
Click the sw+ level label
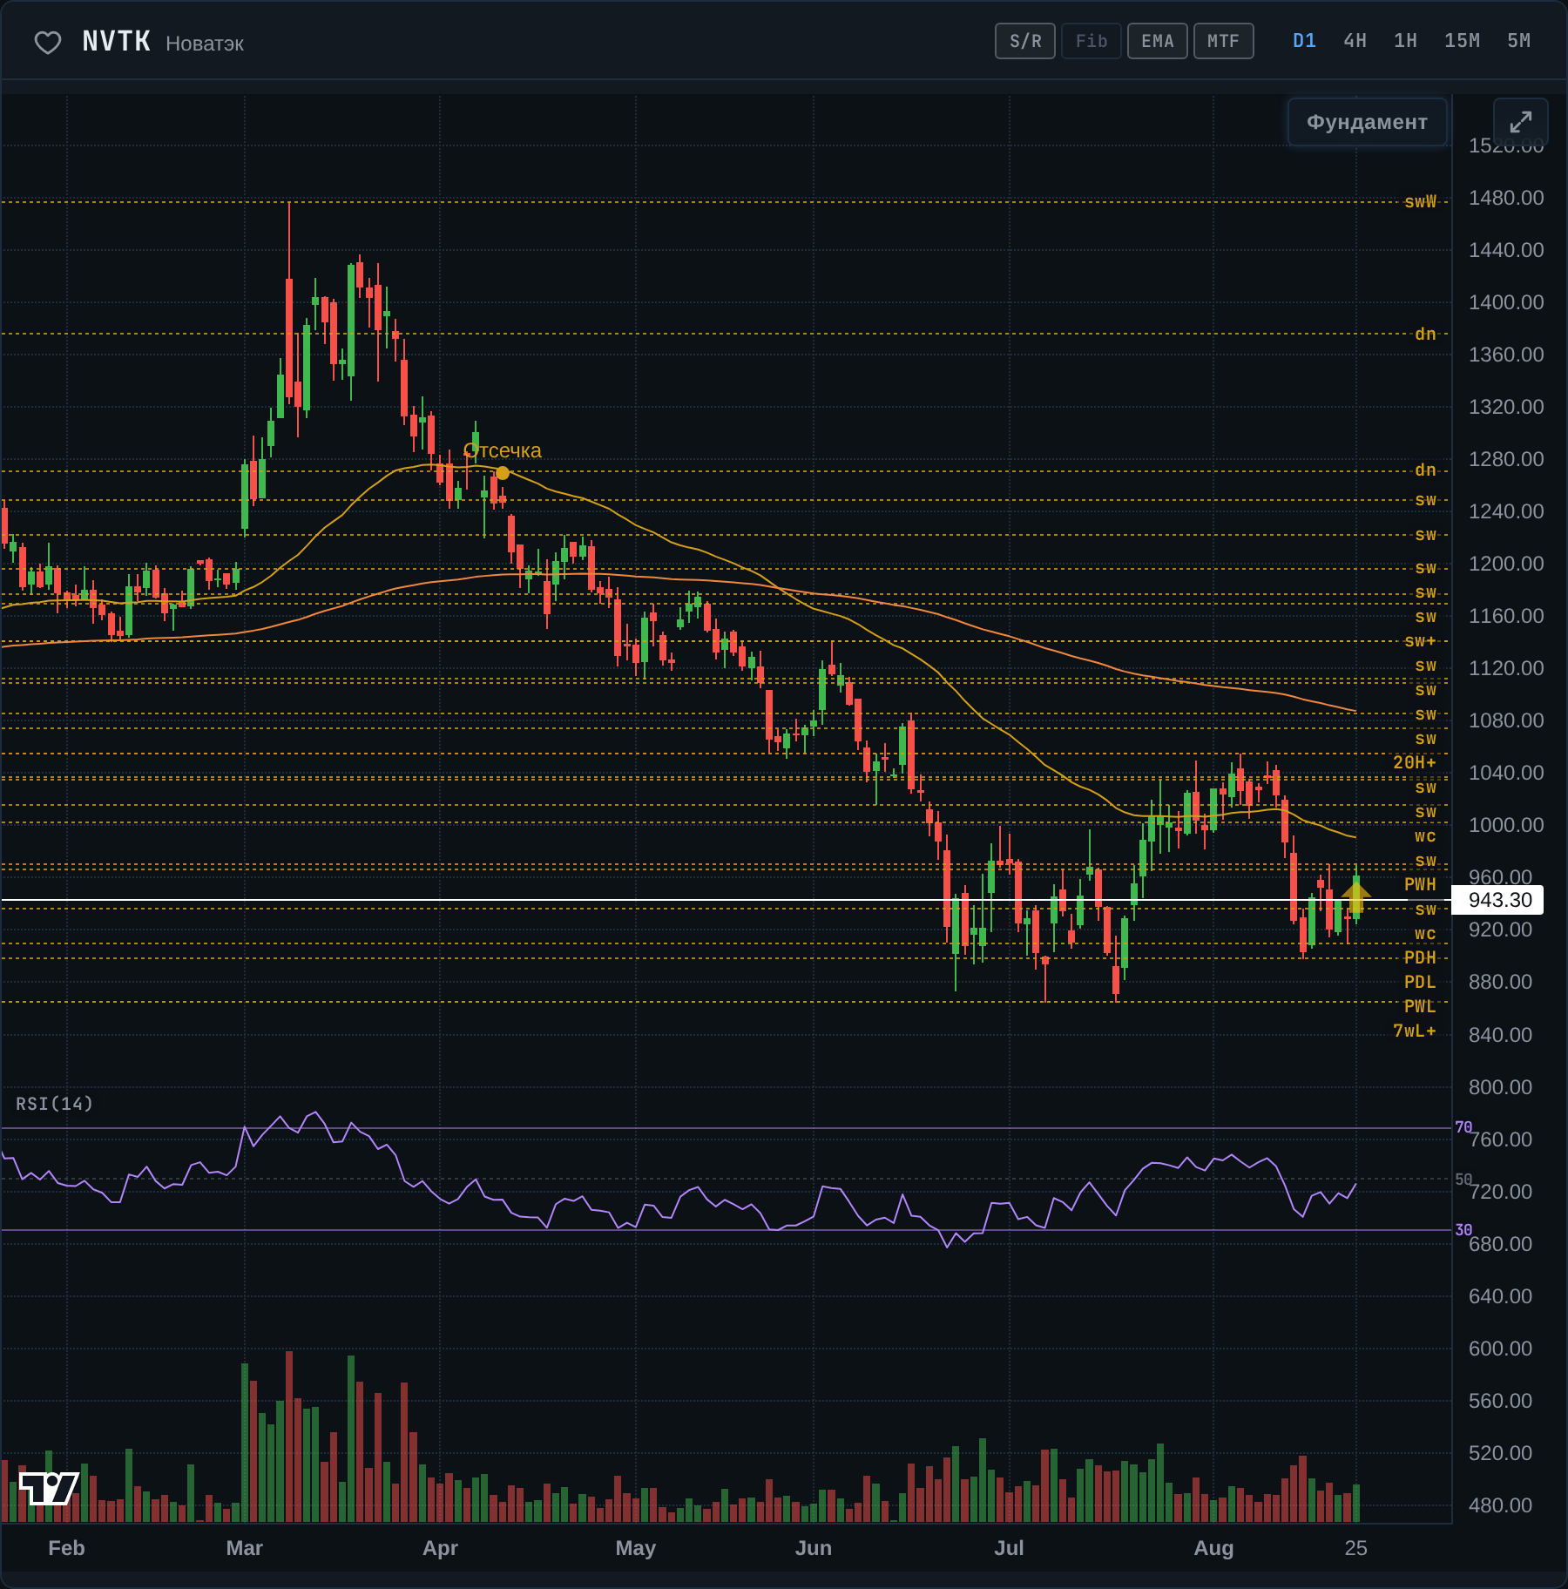[1420, 641]
